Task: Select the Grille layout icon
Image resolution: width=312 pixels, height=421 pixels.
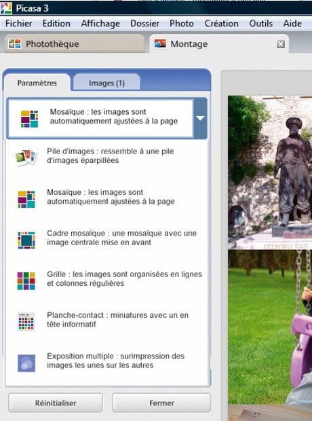Action: point(26,281)
